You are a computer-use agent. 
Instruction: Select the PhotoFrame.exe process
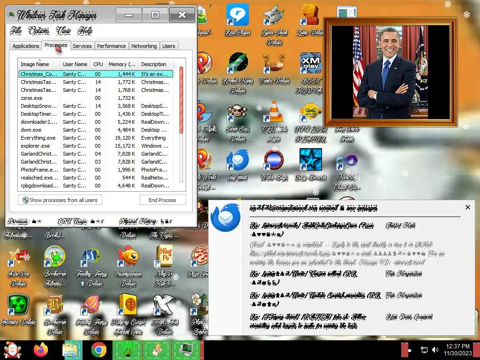tap(96, 170)
